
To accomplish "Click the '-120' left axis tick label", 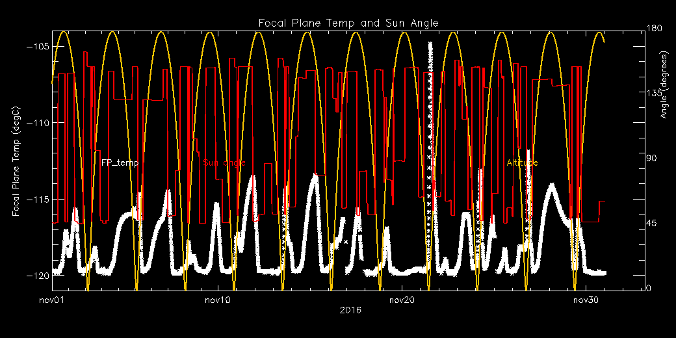I will pyautogui.click(x=38, y=276).
